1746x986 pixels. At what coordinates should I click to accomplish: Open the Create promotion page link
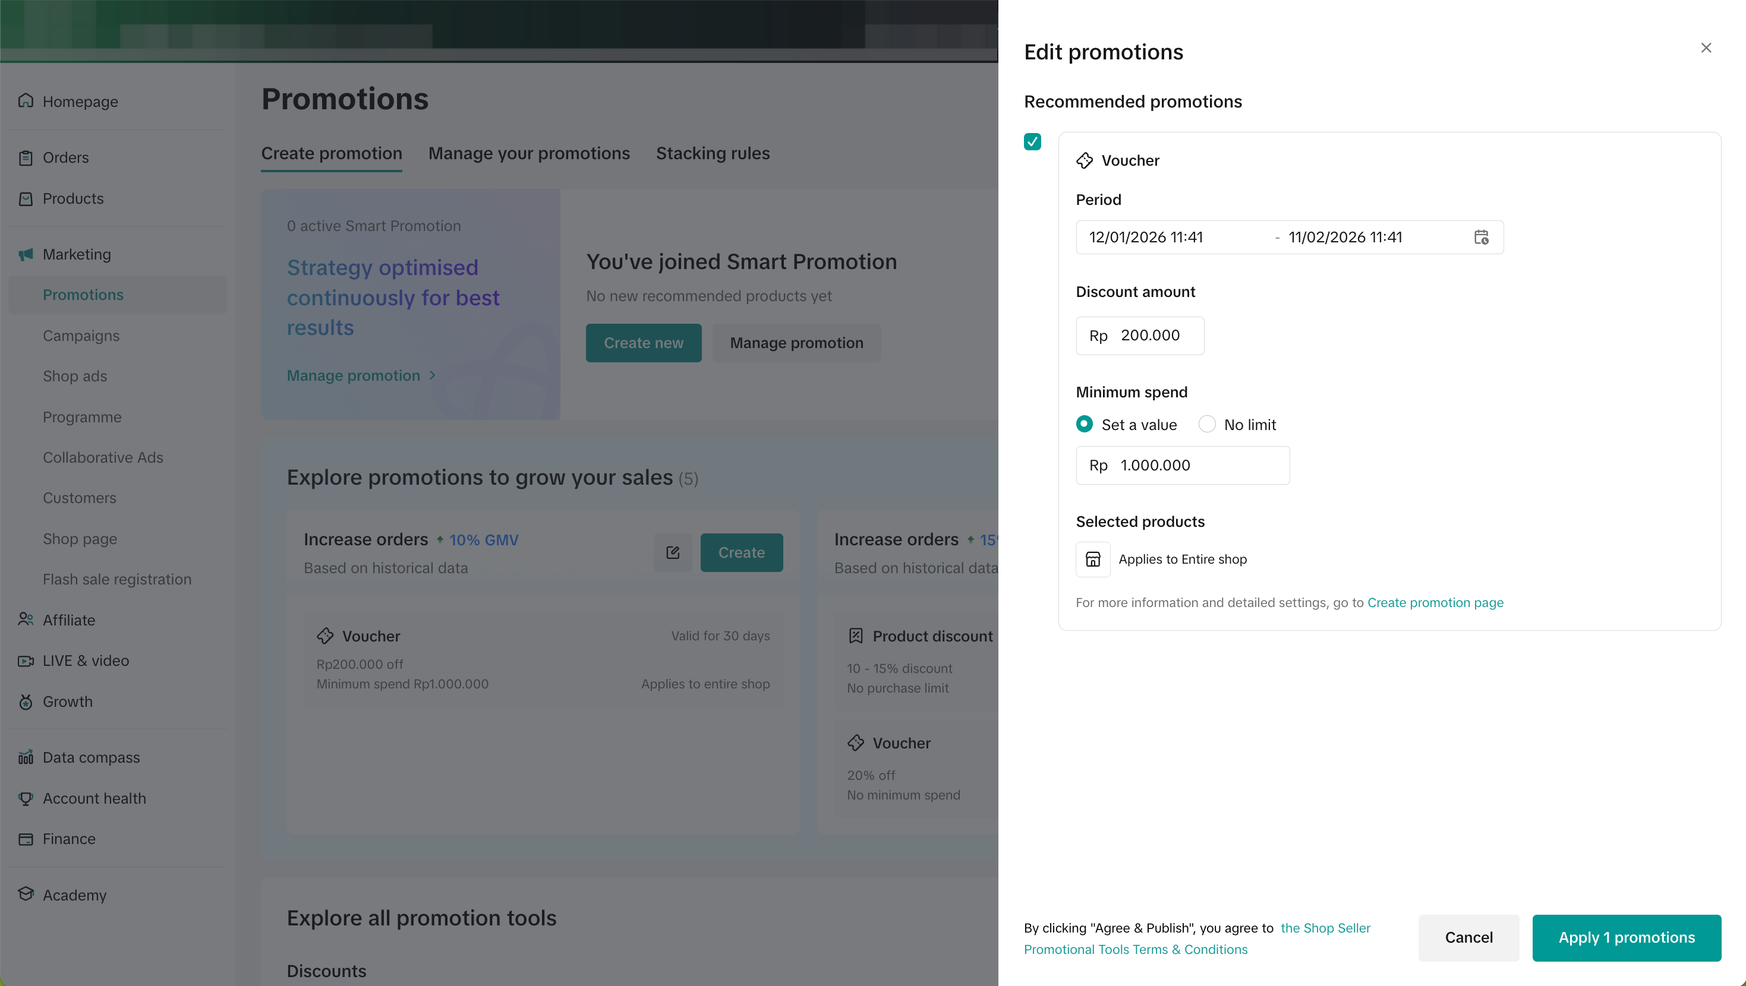tap(1435, 602)
